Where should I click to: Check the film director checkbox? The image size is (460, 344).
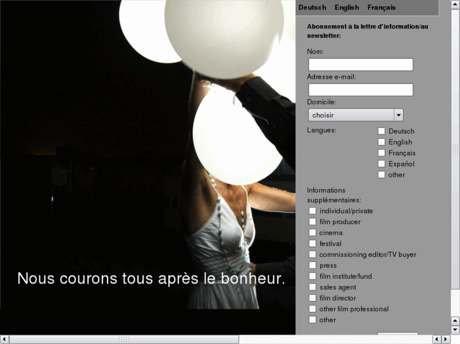pos(313,298)
